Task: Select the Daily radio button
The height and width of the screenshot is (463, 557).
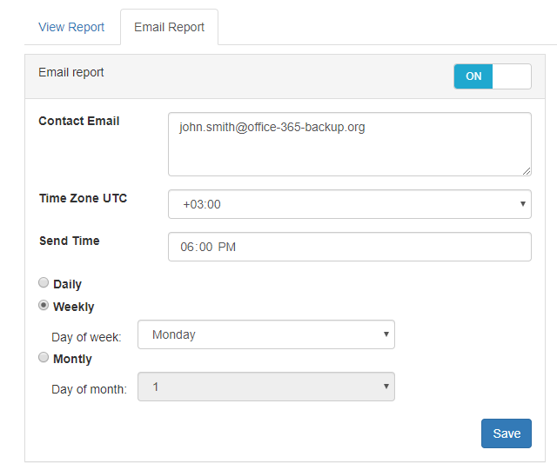Action: click(x=44, y=282)
